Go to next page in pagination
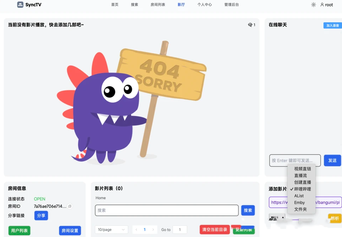Image resolution: width=342 pixels, height=237 pixels. [x=153, y=230]
